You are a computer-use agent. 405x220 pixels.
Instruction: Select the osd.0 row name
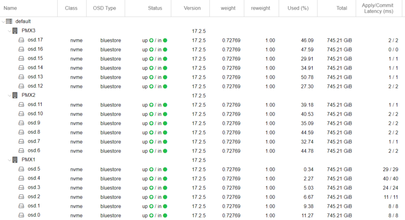[34, 215]
